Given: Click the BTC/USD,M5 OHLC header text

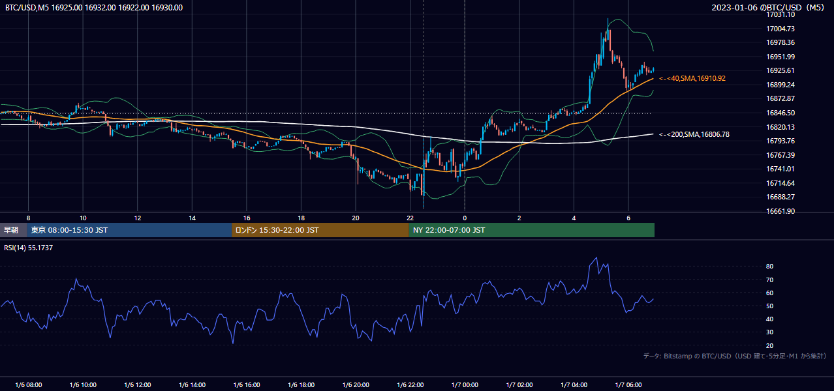Looking at the screenshot, I should [94, 8].
